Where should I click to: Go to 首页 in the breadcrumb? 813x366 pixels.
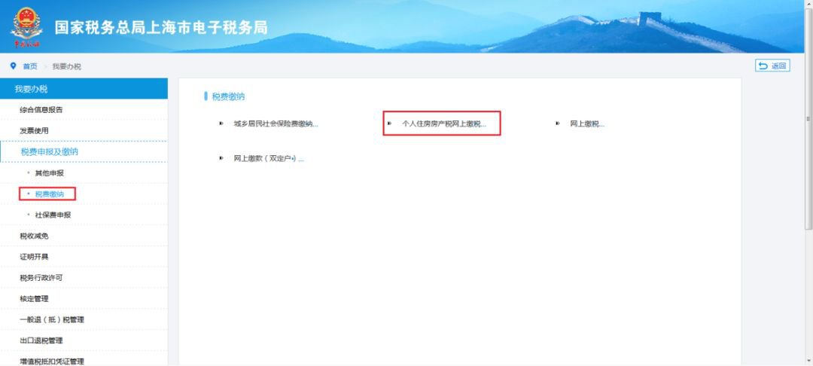point(30,66)
